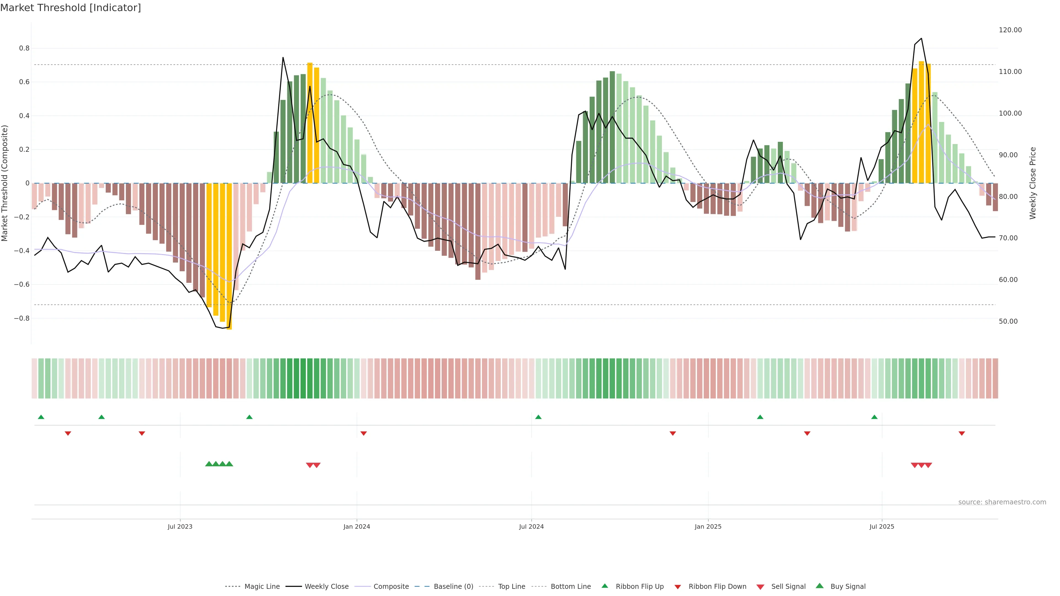This screenshot has width=1060, height=596.
Task: Click the Jan 2025 x-axis label
Action: [708, 526]
